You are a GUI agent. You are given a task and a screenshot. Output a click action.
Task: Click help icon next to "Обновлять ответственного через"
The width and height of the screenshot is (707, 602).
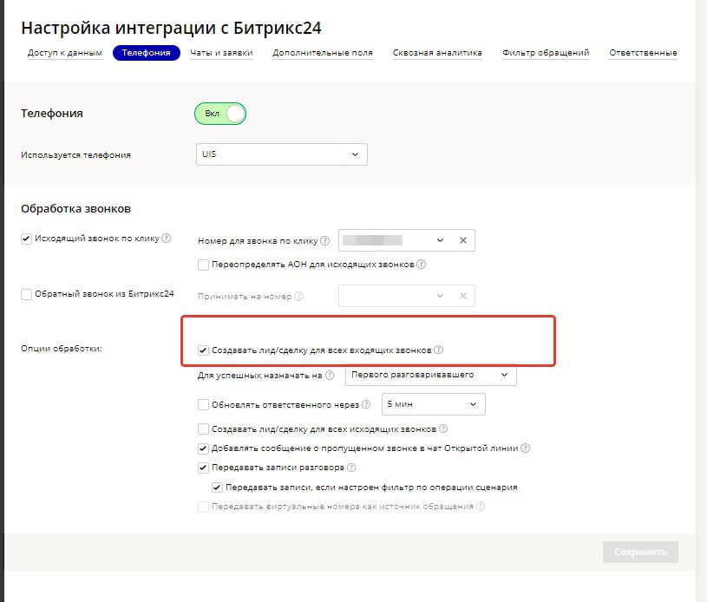[x=367, y=404]
